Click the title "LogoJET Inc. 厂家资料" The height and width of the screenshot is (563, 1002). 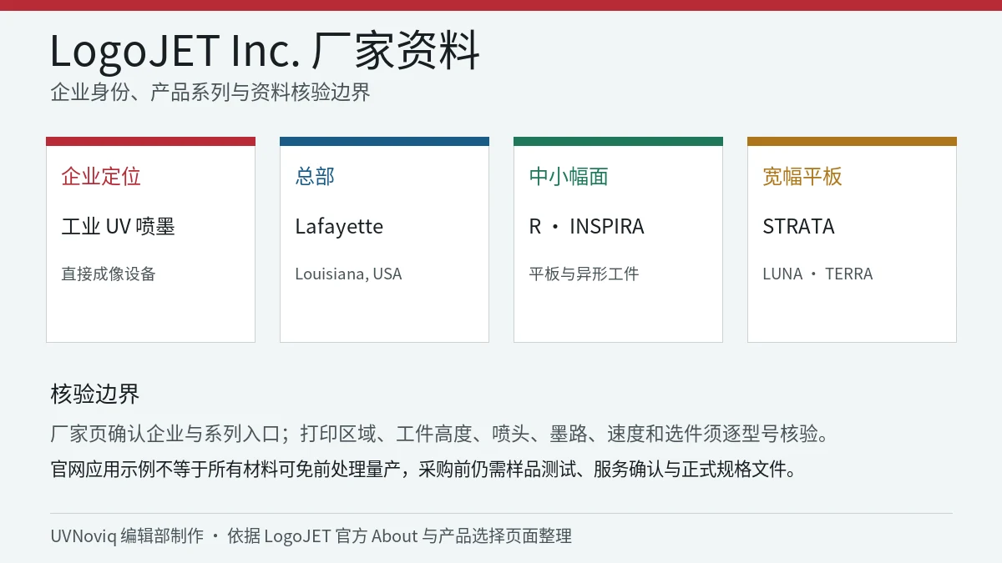click(x=265, y=51)
